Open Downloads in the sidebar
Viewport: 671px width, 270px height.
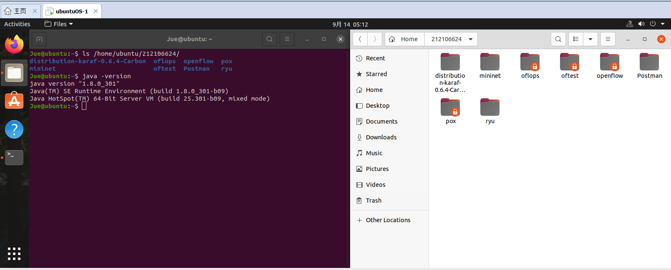390,137
